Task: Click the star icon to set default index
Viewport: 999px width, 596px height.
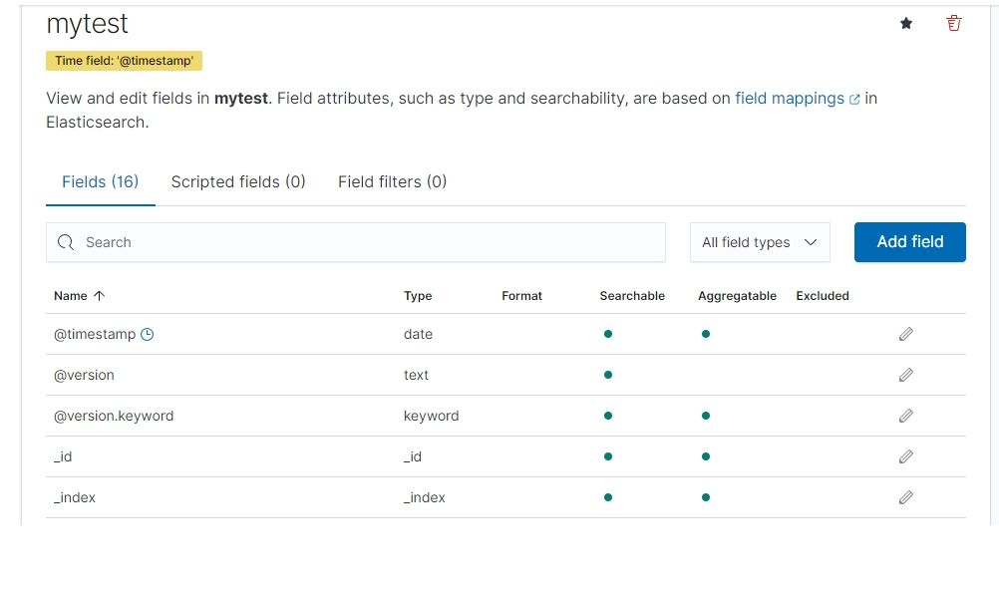Action: click(906, 24)
